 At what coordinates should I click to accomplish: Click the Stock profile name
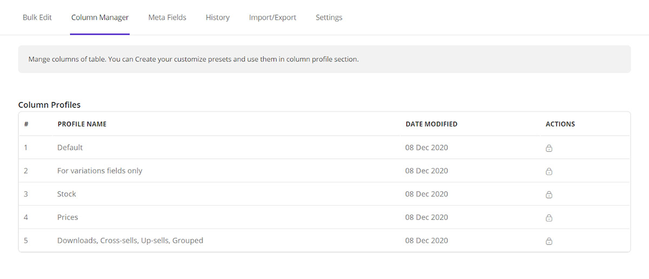67,194
